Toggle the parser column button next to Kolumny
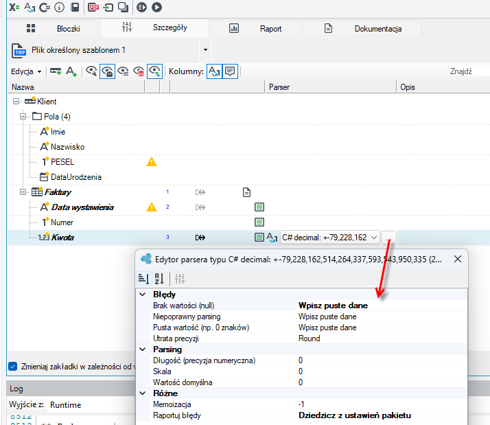This screenshot has height=425, width=490. click(x=214, y=71)
